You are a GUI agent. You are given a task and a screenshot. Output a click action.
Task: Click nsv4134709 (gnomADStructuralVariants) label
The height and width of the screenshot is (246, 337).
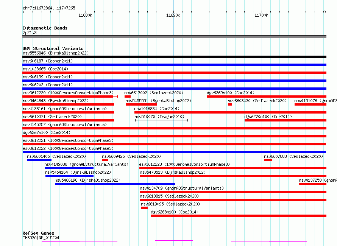182,188
